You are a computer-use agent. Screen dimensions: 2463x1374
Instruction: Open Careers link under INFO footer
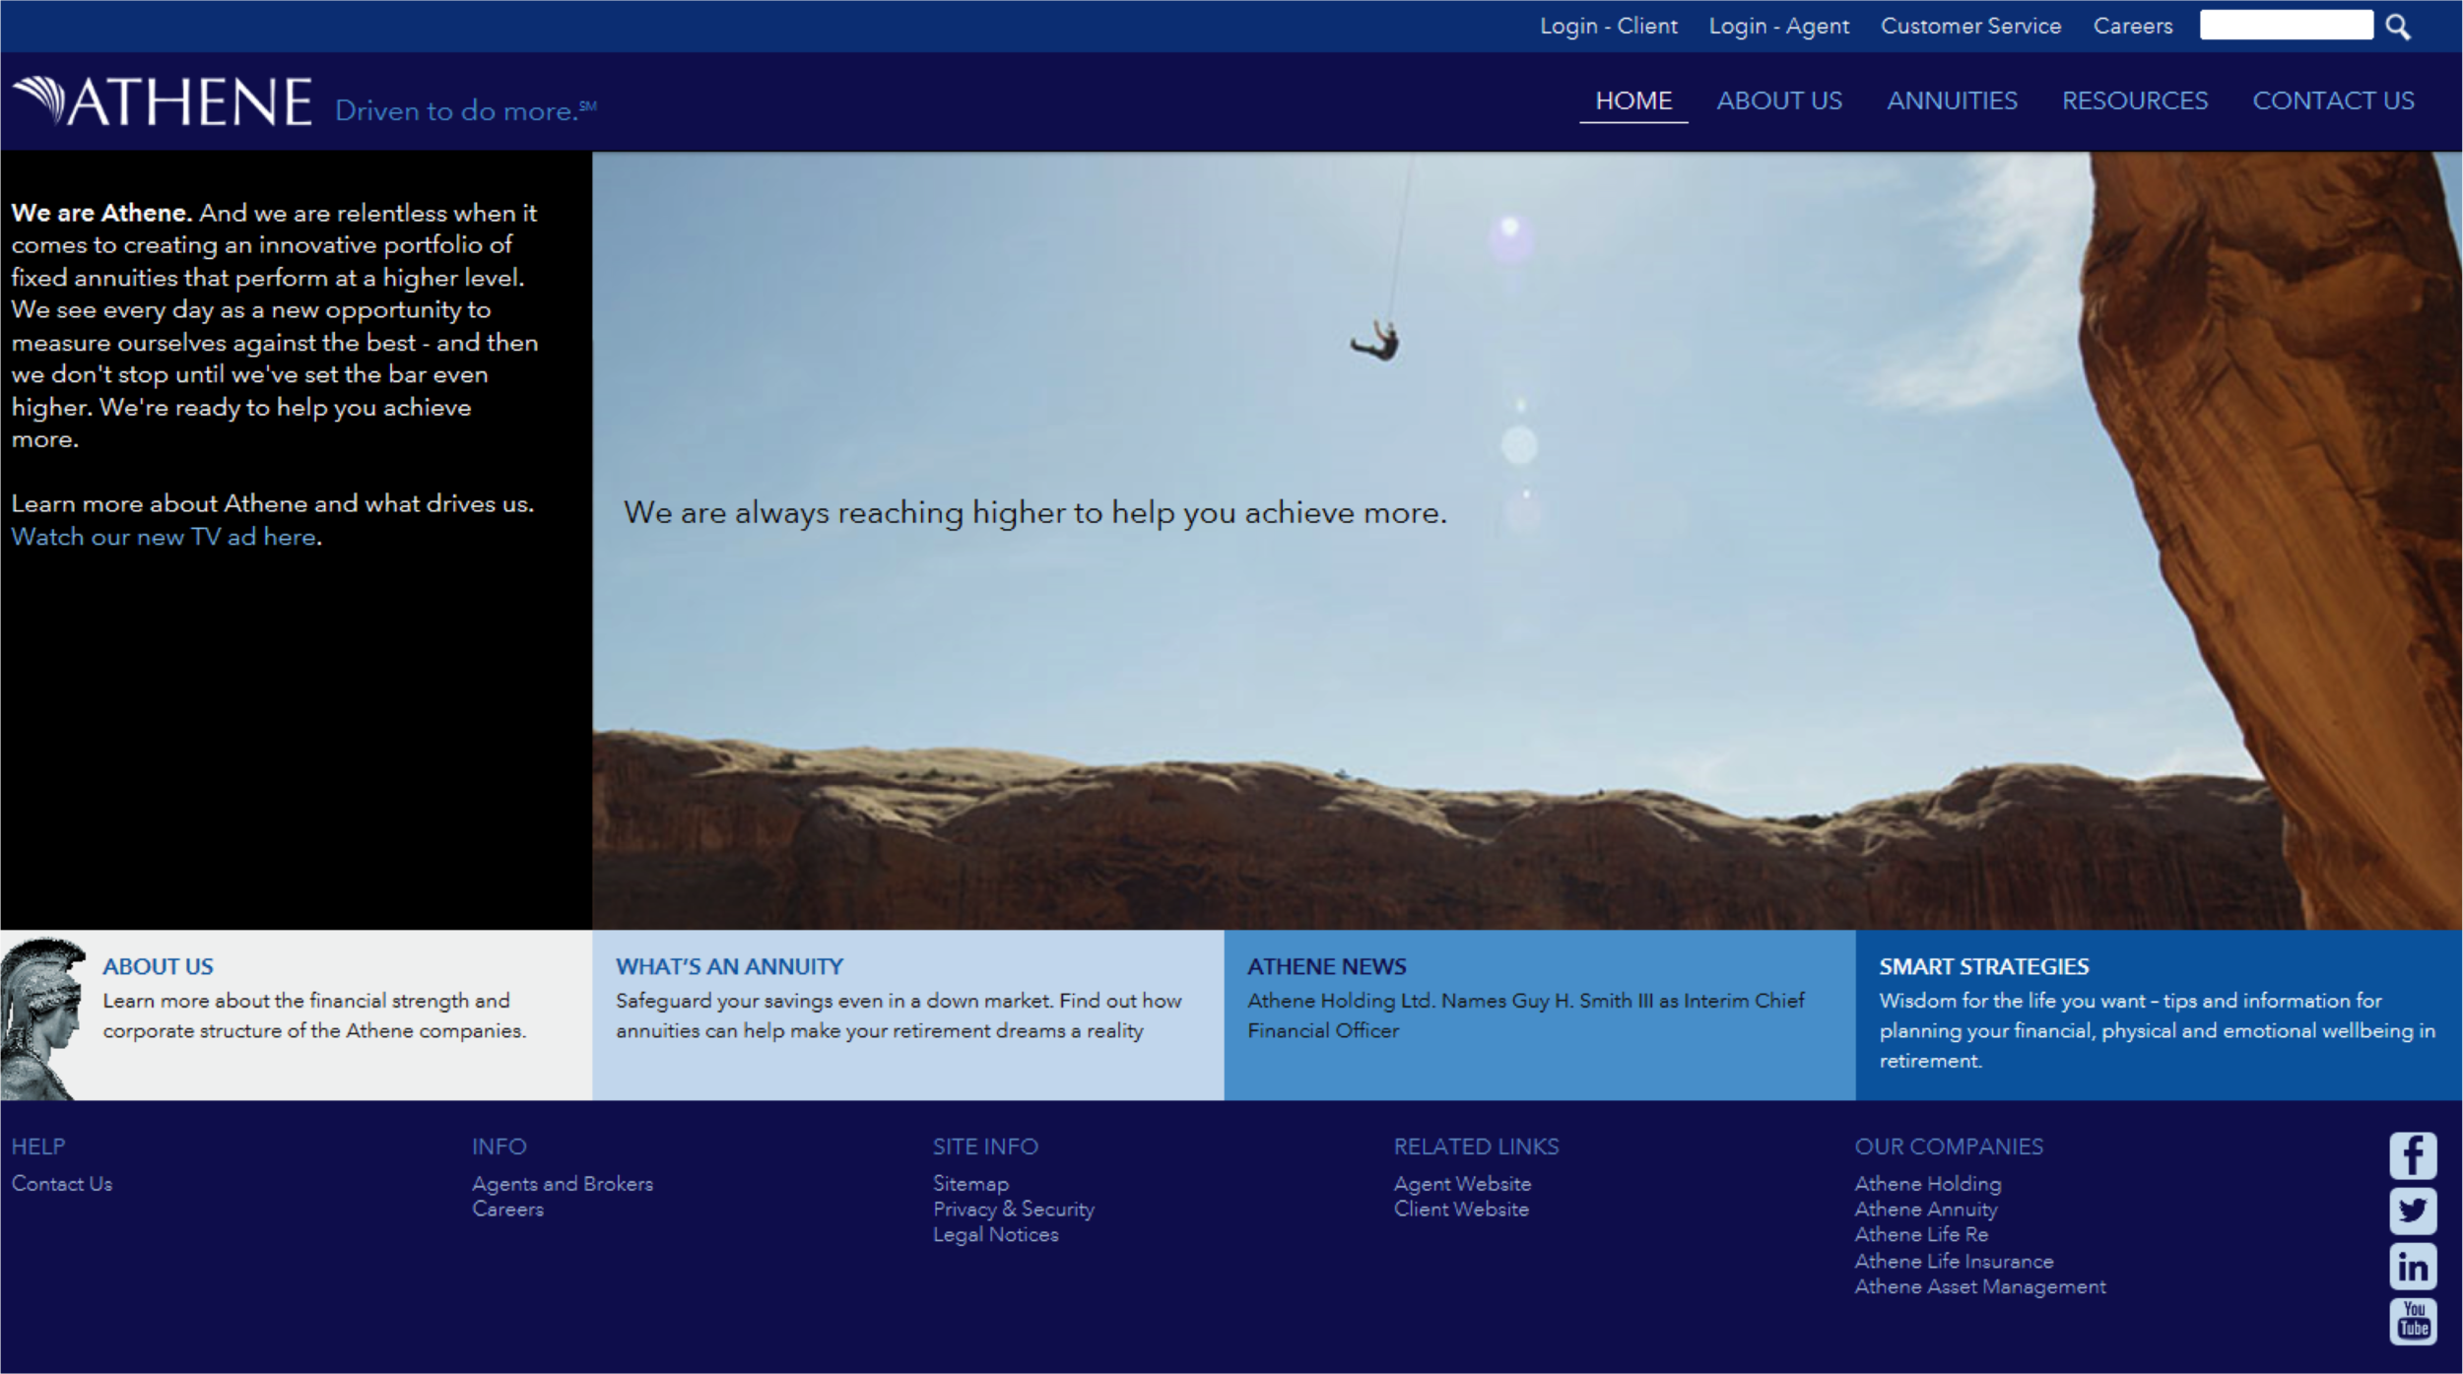[507, 1210]
